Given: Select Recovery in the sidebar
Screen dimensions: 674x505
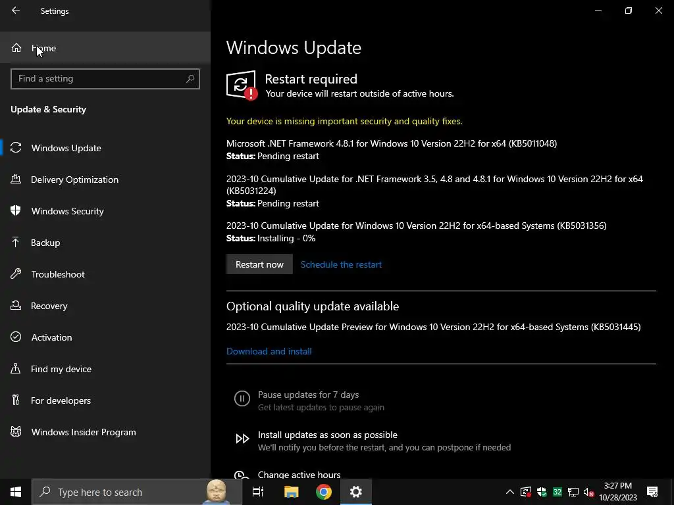Looking at the screenshot, I should 105,306.
